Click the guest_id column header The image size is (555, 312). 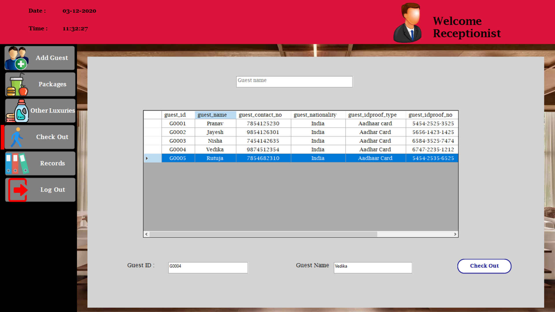[x=175, y=115]
